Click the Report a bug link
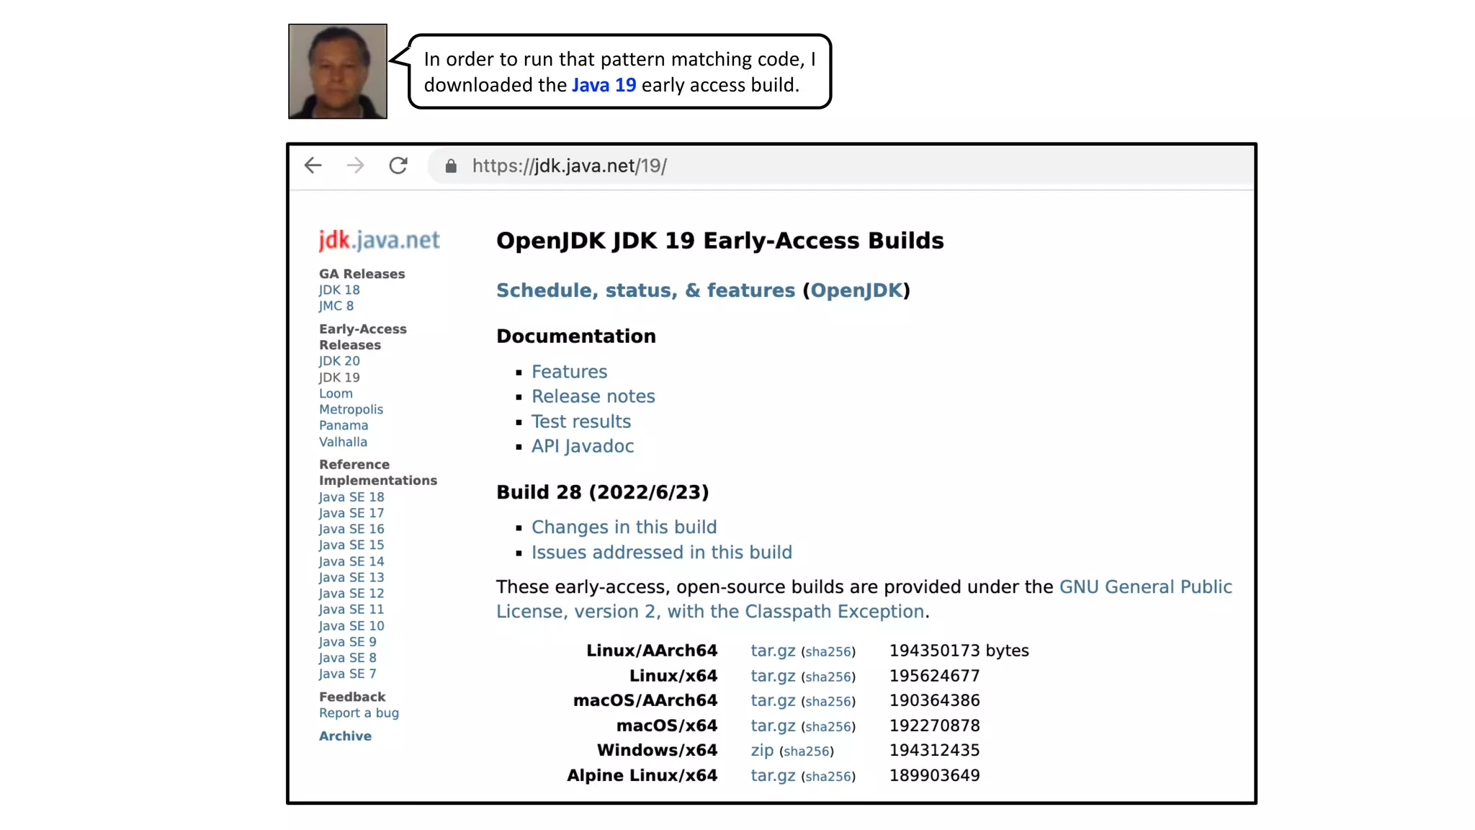This screenshot has height=830, width=1475. (x=359, y=713)
